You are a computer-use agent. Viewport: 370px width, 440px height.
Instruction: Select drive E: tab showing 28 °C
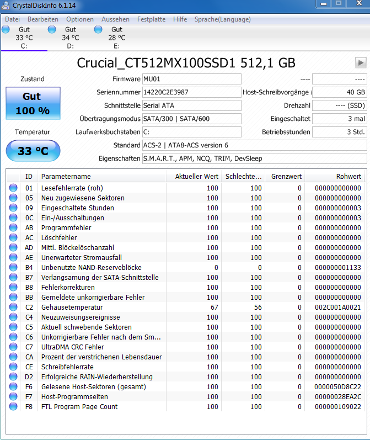[x=116, y=38]
